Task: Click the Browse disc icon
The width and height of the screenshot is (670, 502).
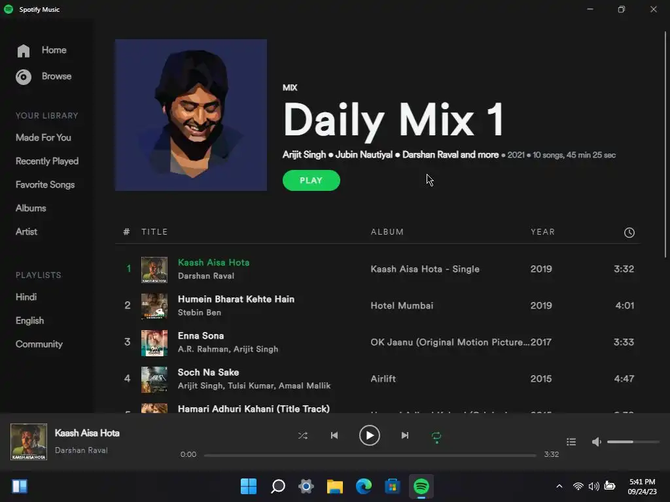Action: [x=24, y=77]
